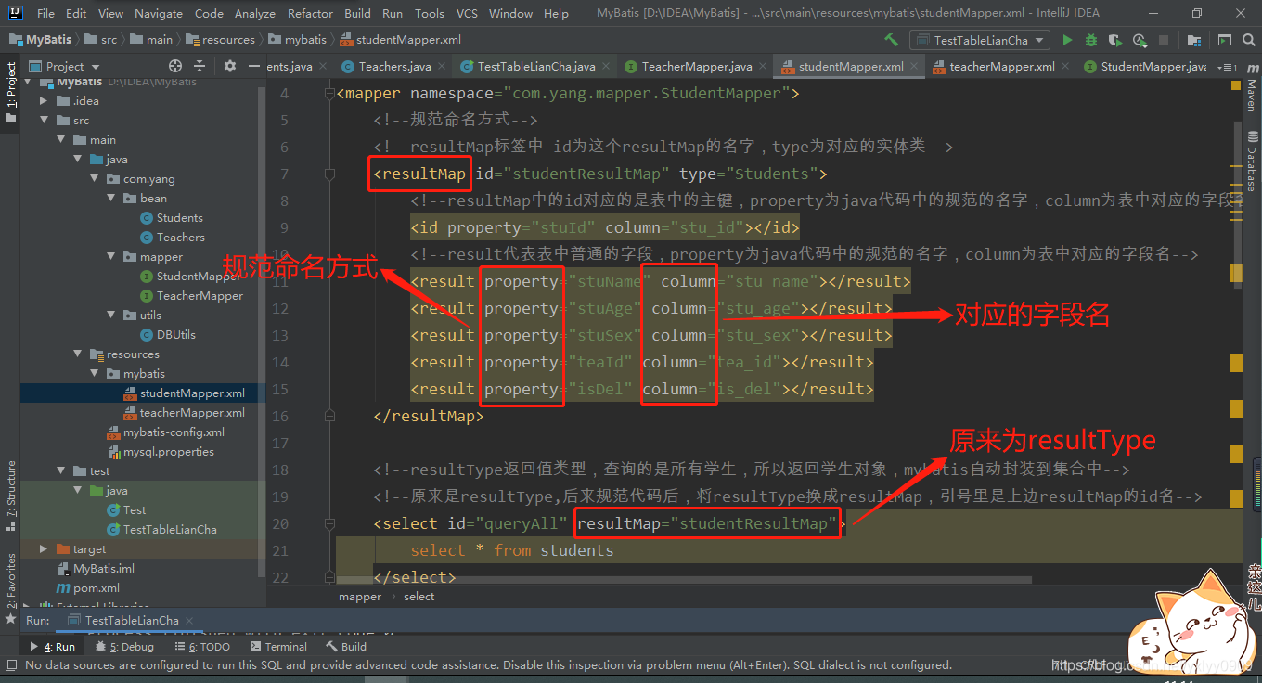Run TestTableLianCha with green play icon
The height and width of the screenshot is (683, 1262).
(x=1067, y=40)
